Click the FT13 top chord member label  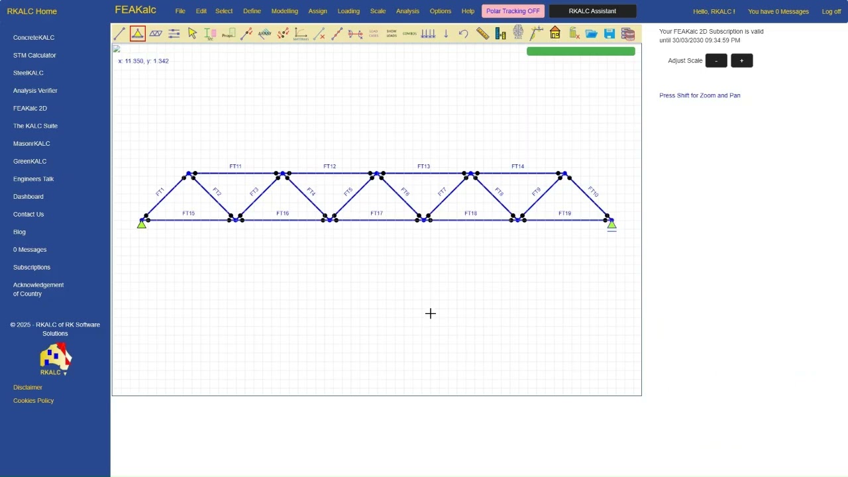(423, 166)
